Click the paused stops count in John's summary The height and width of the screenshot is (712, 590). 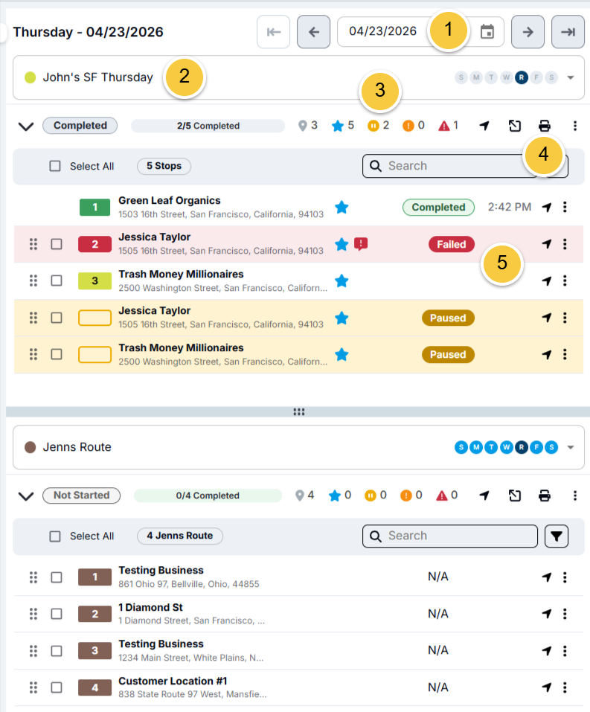[379, 126]
